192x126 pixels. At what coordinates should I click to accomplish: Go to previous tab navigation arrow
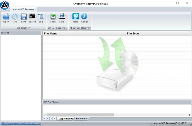click(x=48, y=119)
